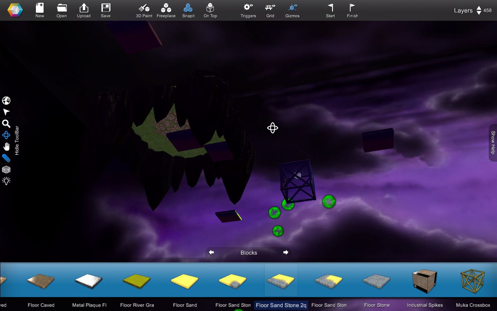This screenshot has width=497, height=311.
Task: Pick the Industrial Spikes block thumbnail
Action: [x=425, y=281]
